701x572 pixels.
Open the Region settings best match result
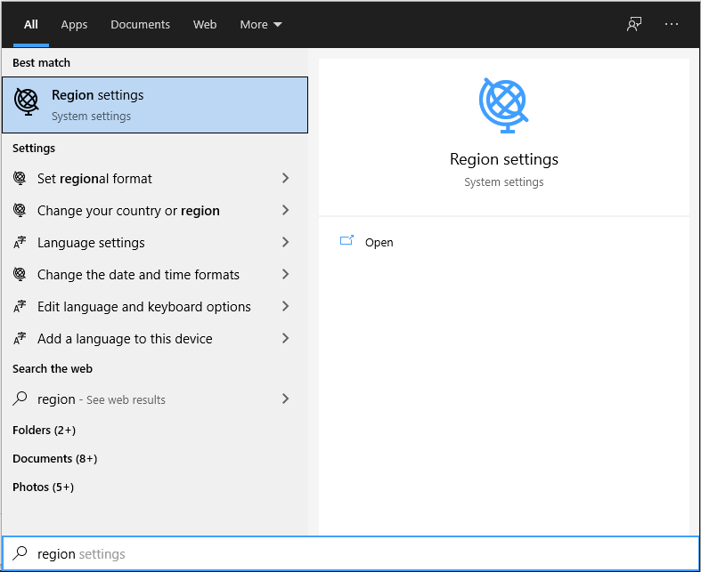pos(155,105)
